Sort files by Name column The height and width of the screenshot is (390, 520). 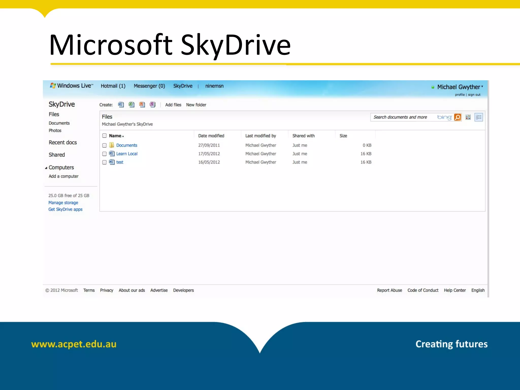116,136
